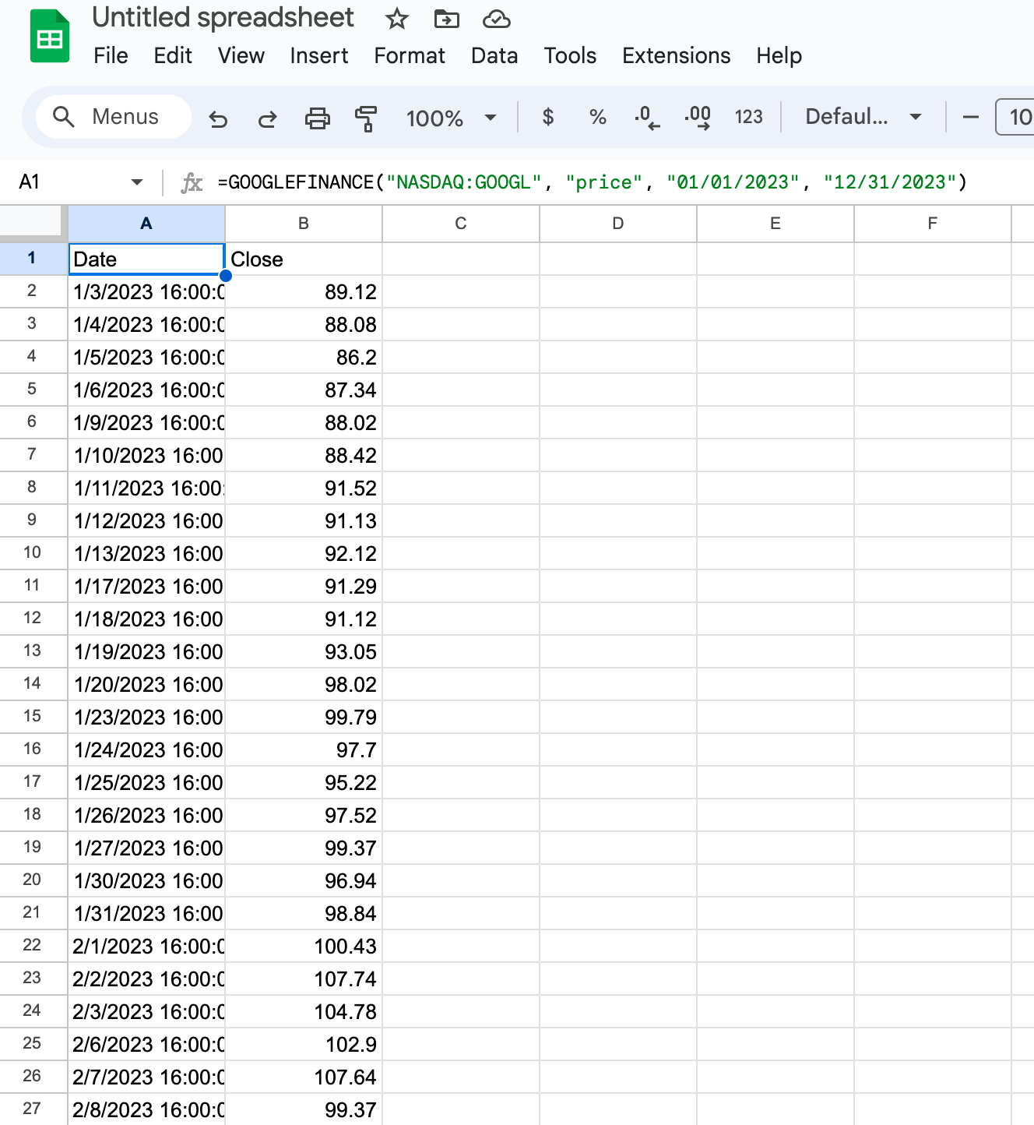Format selection as percent

598,117
